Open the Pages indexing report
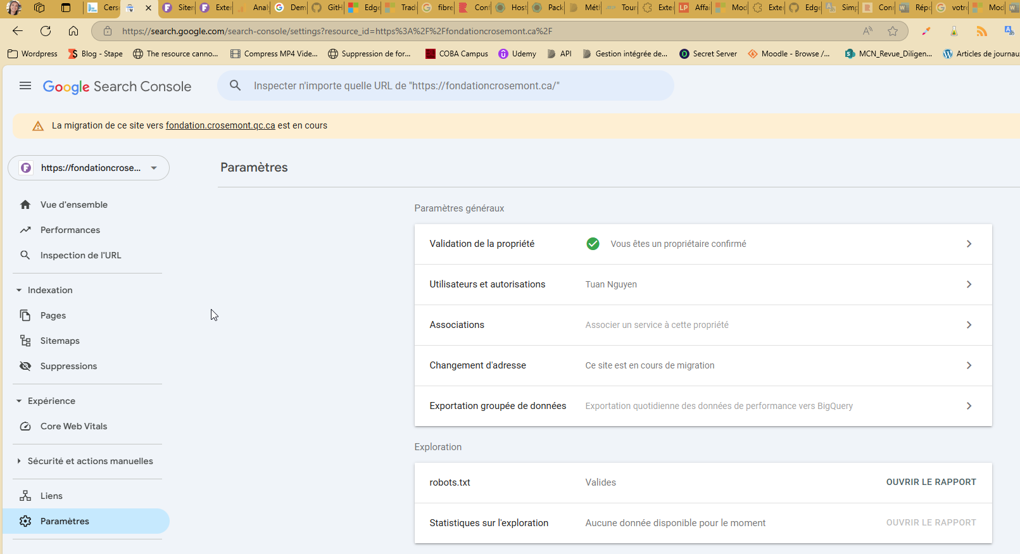The height and width of the screenshot is (554, 1020). 53,315
